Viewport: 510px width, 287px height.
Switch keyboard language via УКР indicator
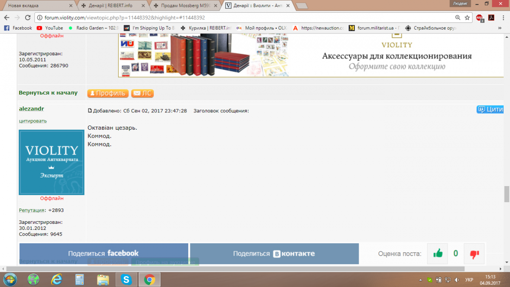pyautogui.click(x=469, y=280)
